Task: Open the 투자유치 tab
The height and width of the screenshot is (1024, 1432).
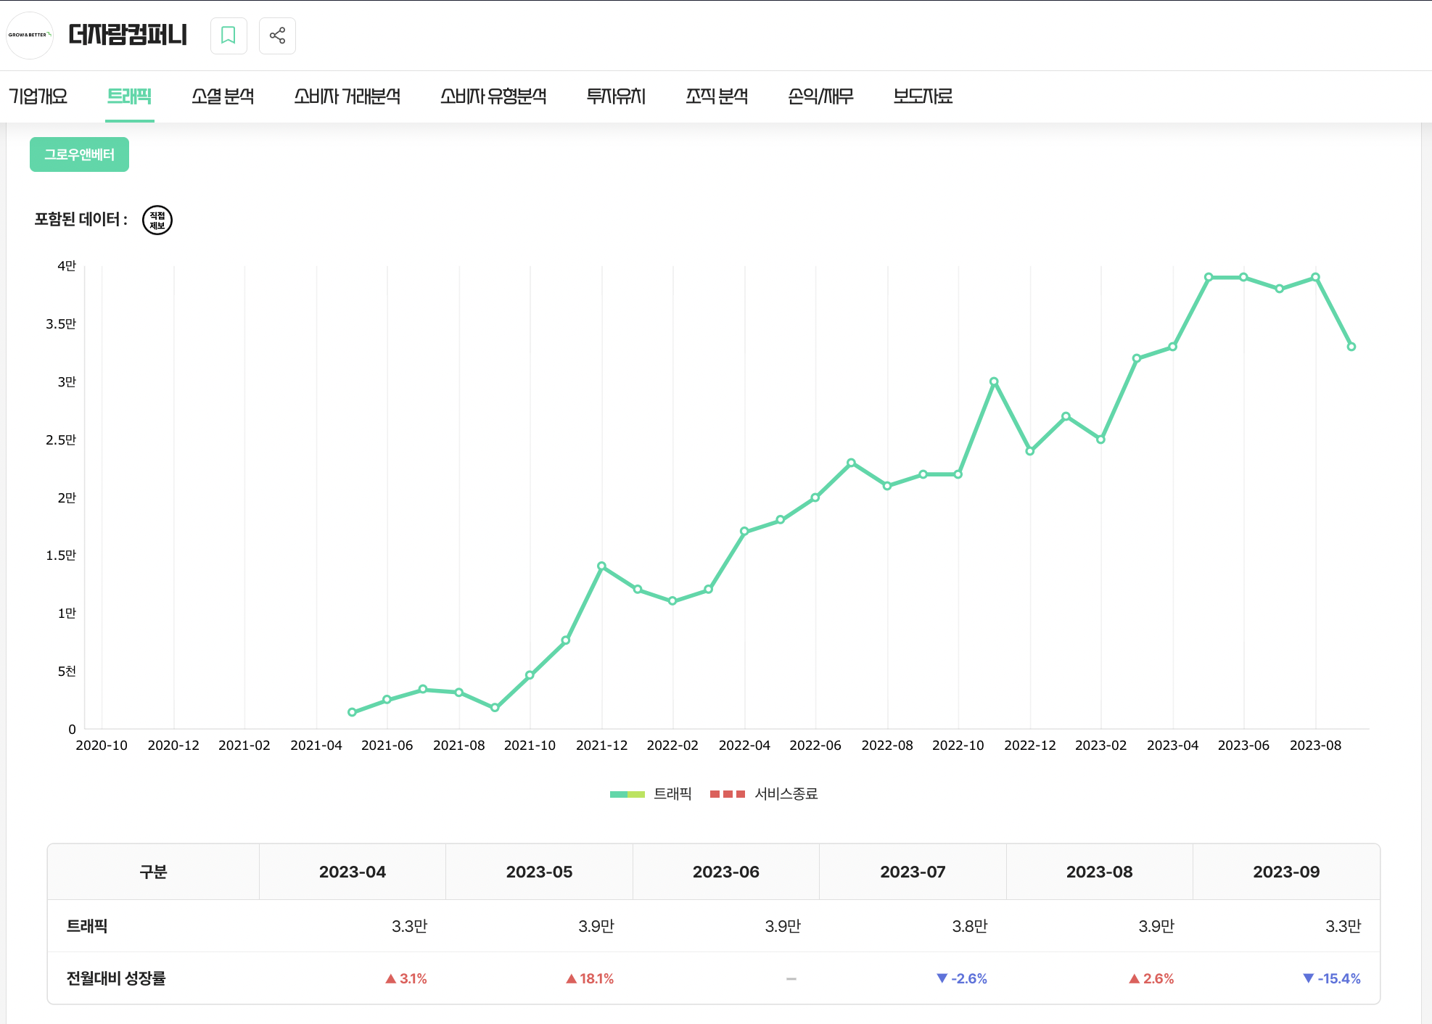Action: [x=616, y=96]
